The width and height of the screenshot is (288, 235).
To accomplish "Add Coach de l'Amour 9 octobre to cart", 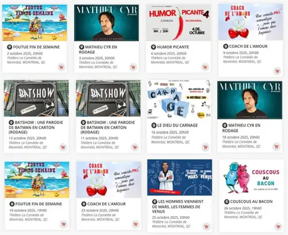I will tap(277, 71).
